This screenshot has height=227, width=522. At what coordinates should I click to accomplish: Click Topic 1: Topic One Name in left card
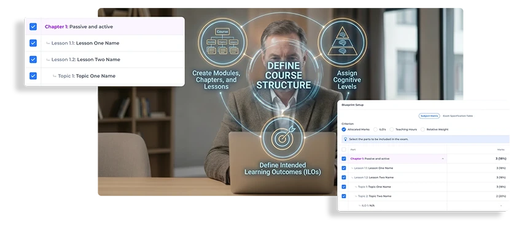coord(87,76)
